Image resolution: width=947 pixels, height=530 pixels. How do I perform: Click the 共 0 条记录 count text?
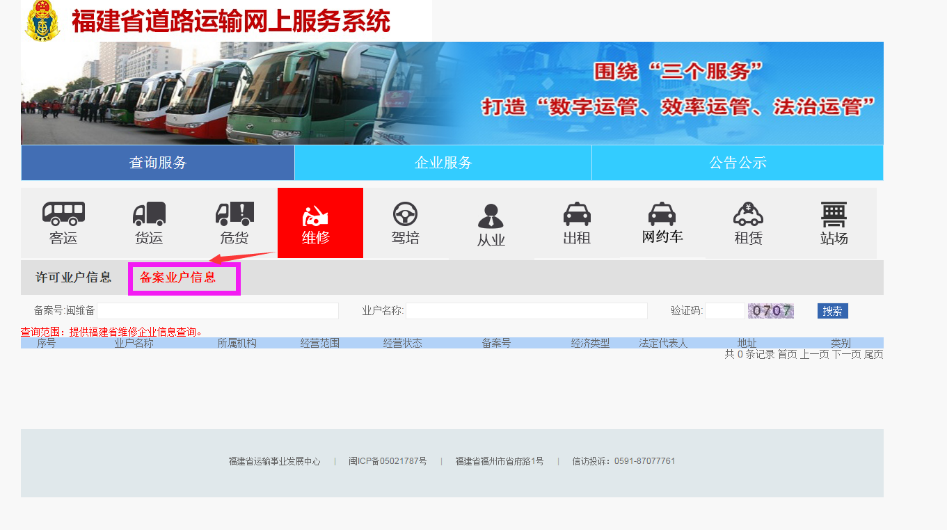(x=749, y=354)
